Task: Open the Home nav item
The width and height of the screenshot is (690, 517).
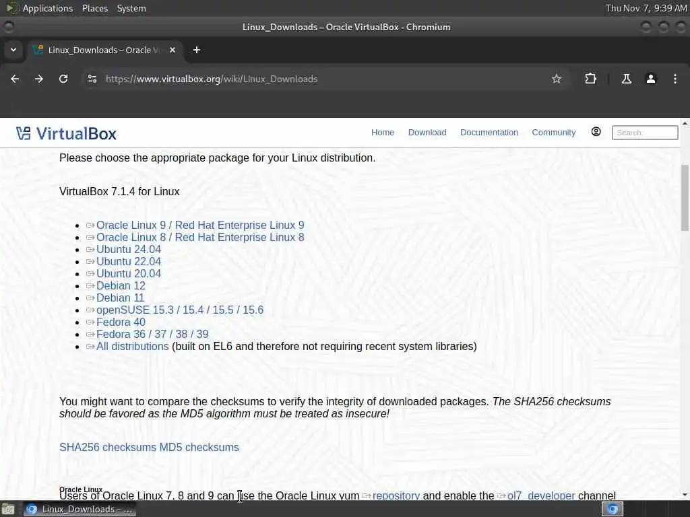Action: click(x=383, y=133)
